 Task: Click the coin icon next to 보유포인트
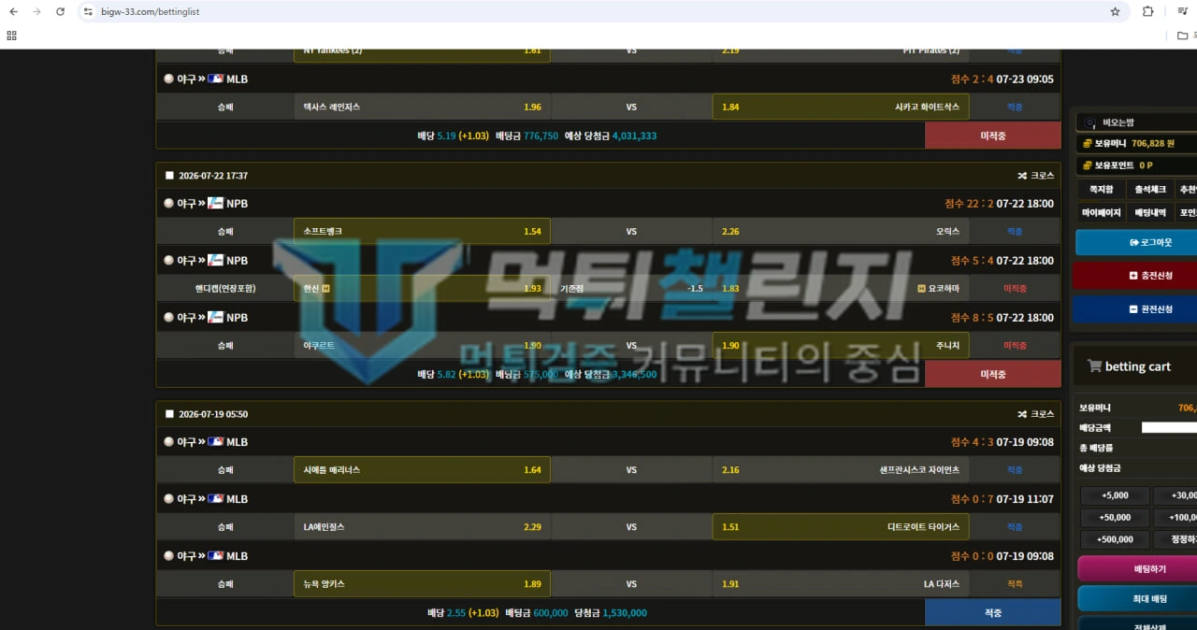(1088, 165)
